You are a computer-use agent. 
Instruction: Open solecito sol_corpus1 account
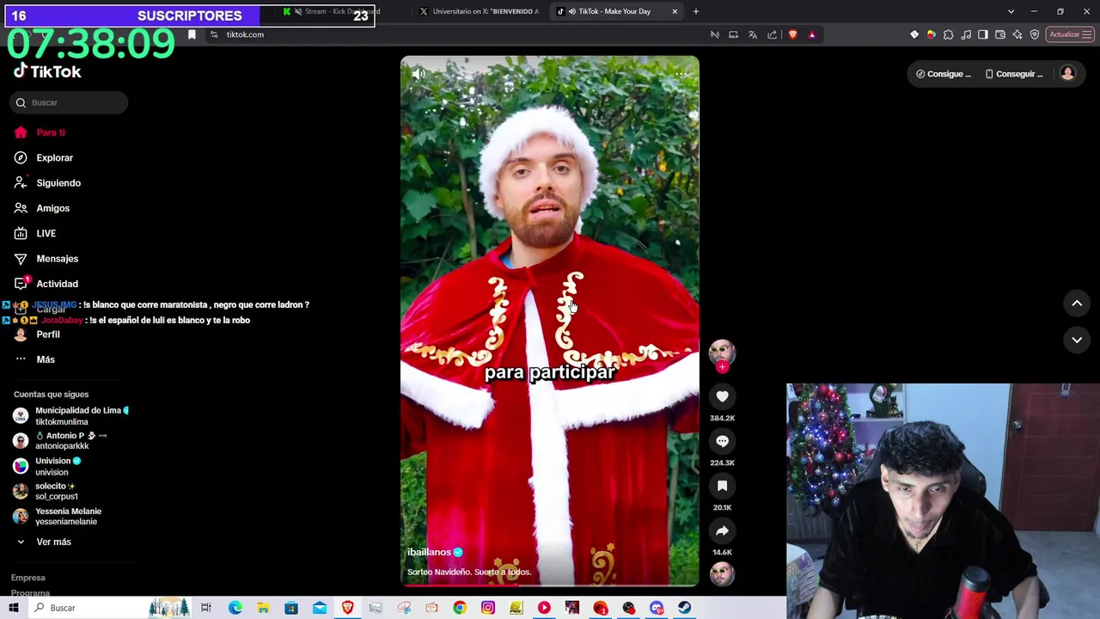click(46, 491)
